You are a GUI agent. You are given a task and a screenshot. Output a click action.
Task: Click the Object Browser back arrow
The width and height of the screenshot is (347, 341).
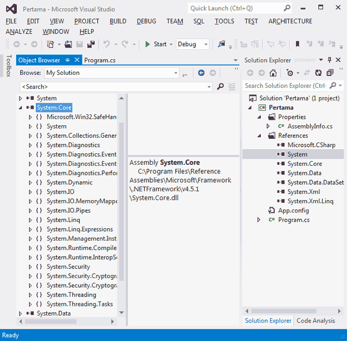[x=201, y=73]
